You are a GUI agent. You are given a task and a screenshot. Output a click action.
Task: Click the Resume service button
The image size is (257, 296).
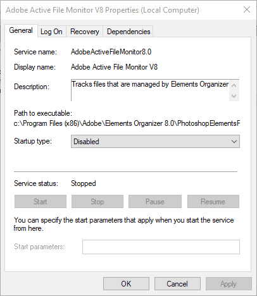[213, 202]
